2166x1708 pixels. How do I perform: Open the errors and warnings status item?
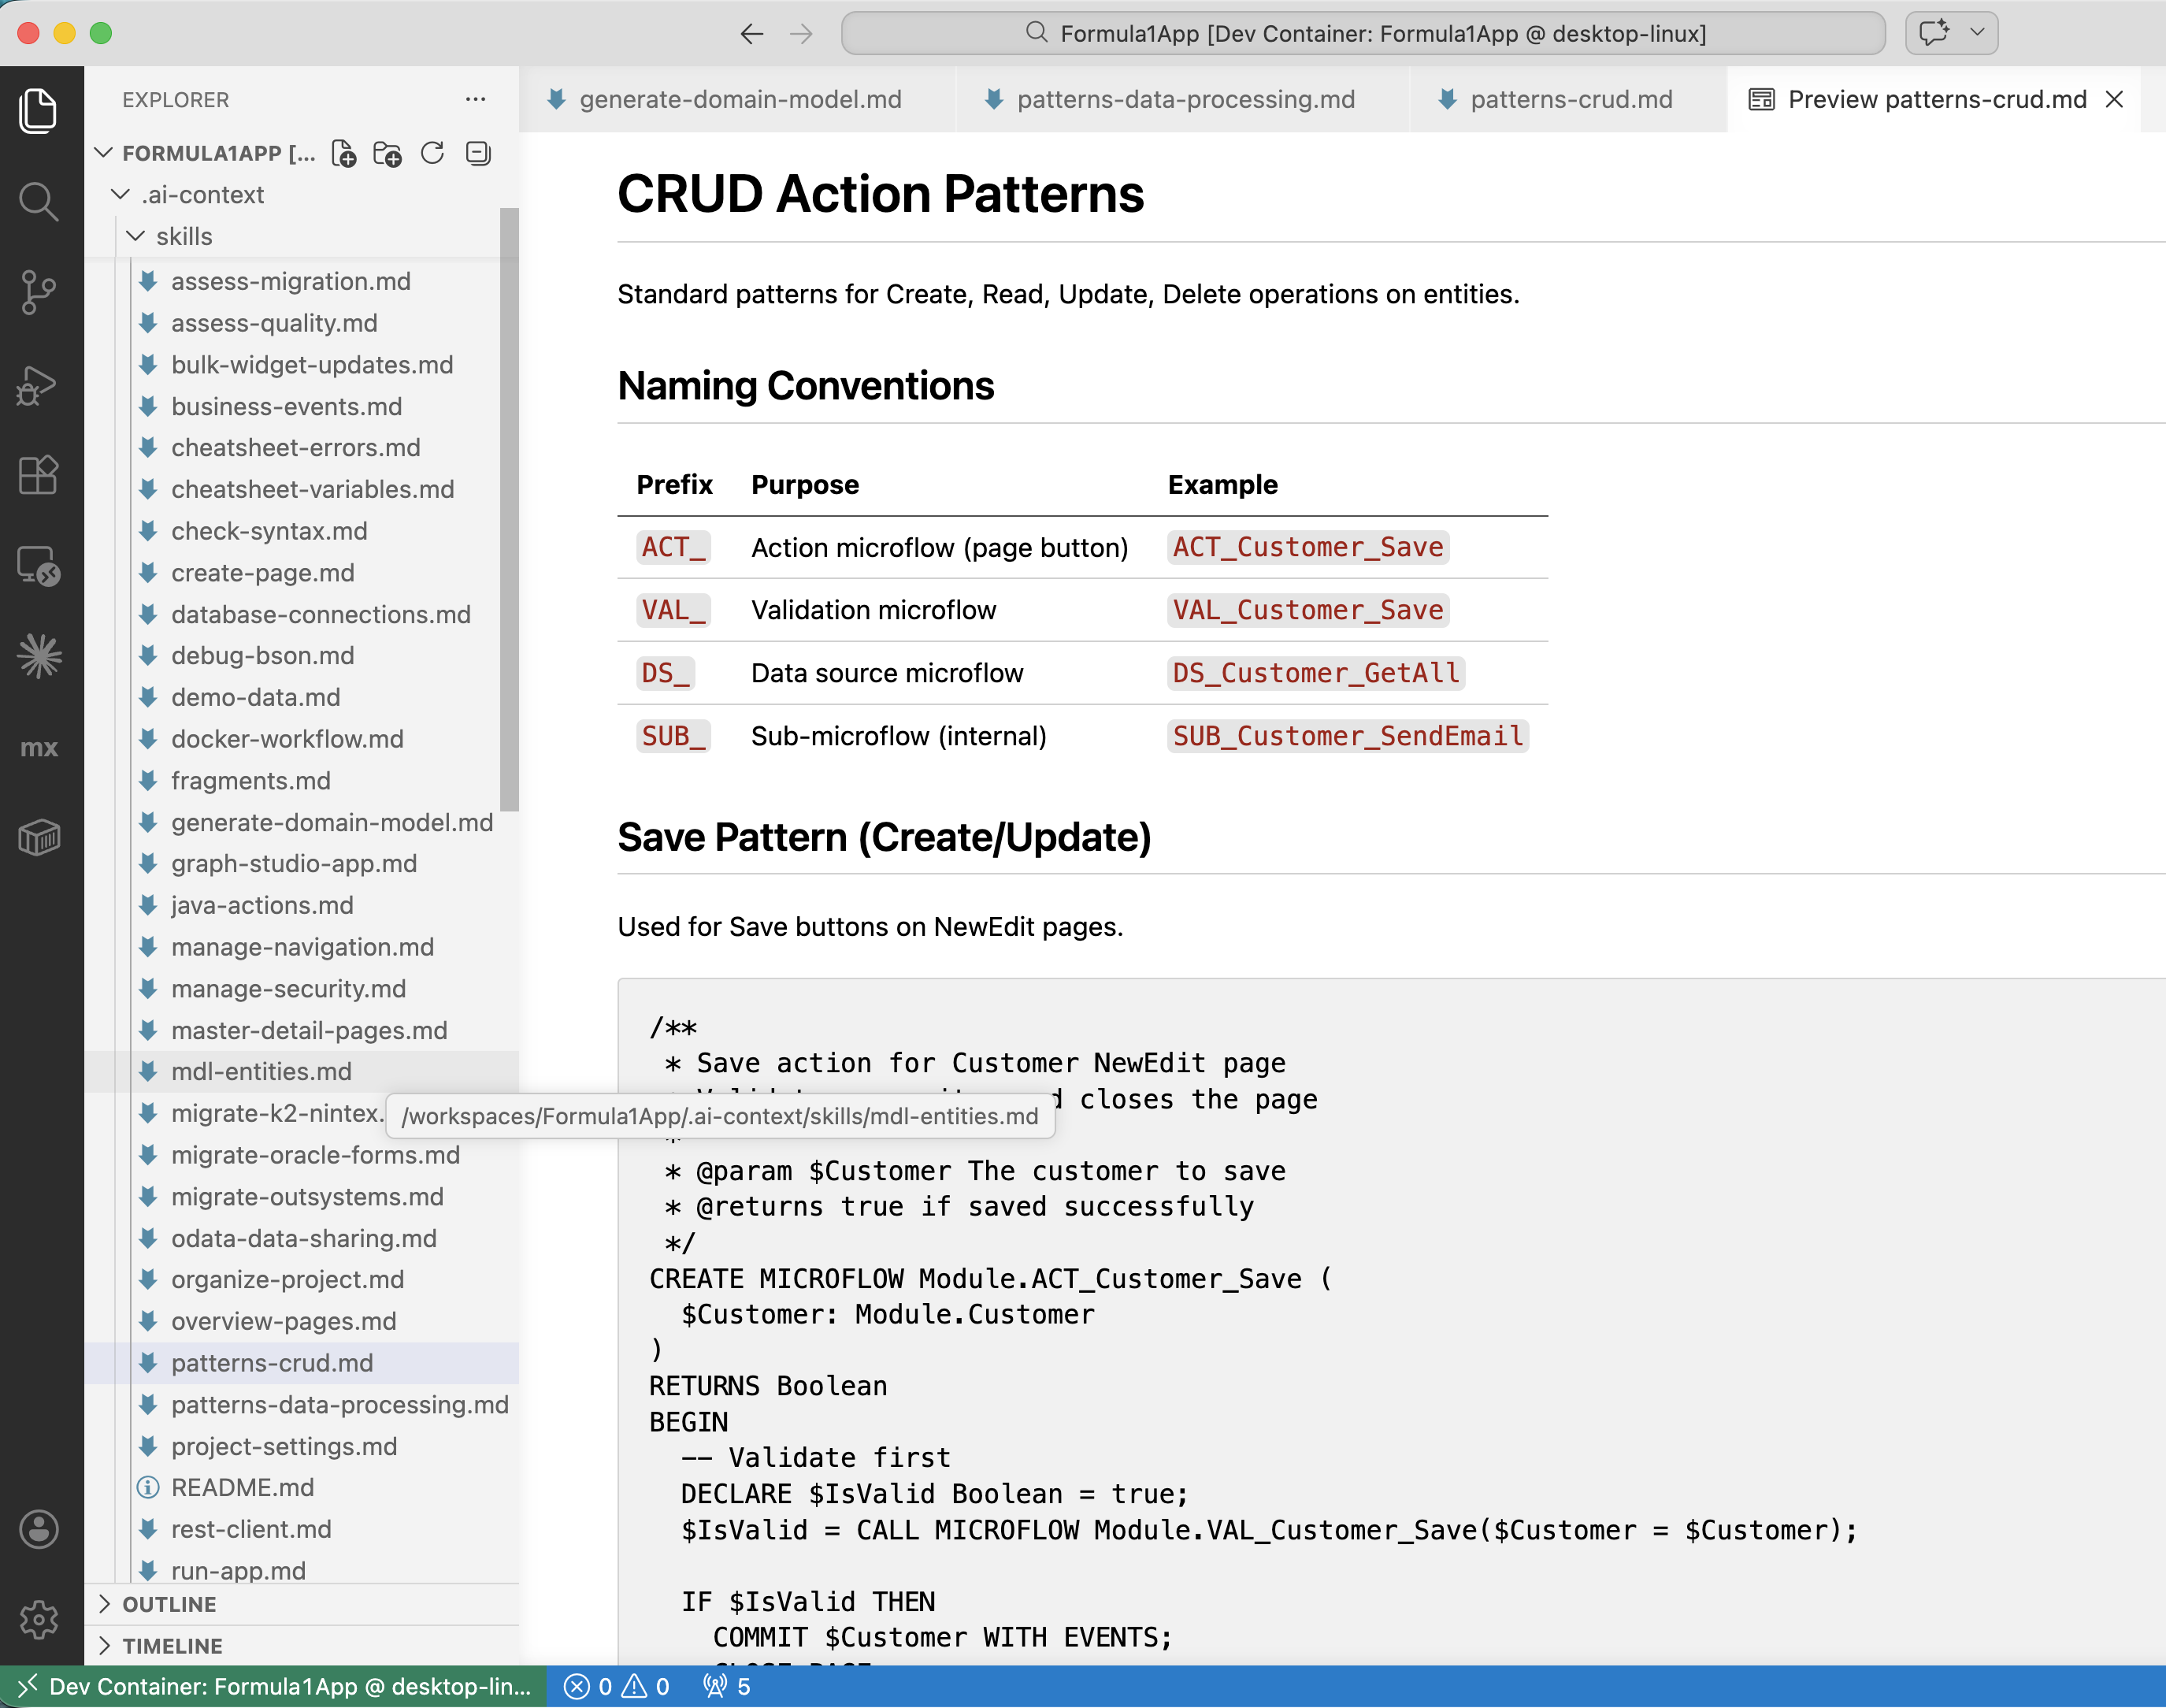click(x=616, y=1687)
